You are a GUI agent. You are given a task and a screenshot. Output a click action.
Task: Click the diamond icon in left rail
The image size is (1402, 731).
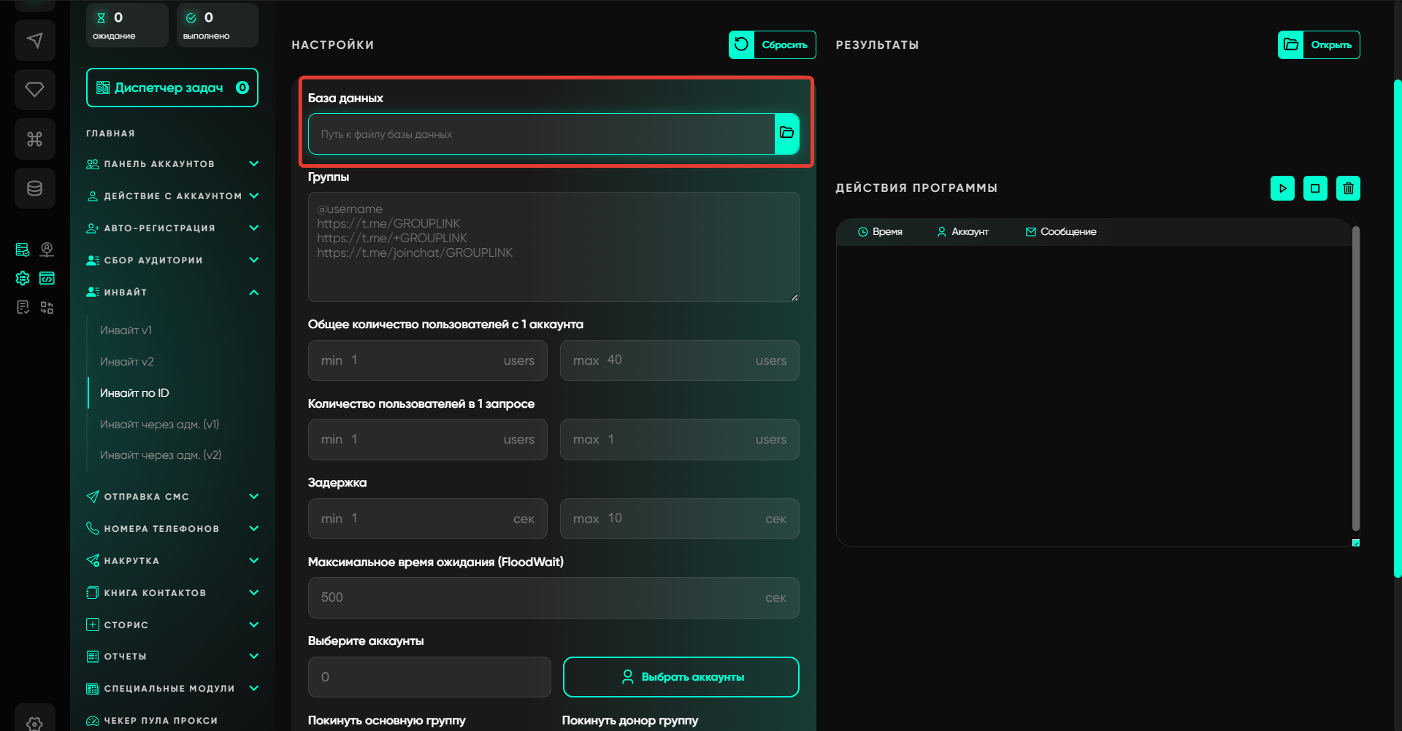(34, 90)
